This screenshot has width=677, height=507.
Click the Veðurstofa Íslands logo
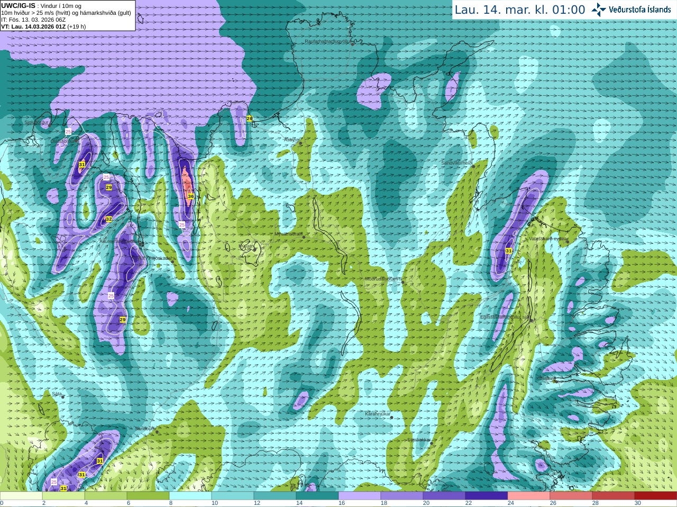coord(631,10)
